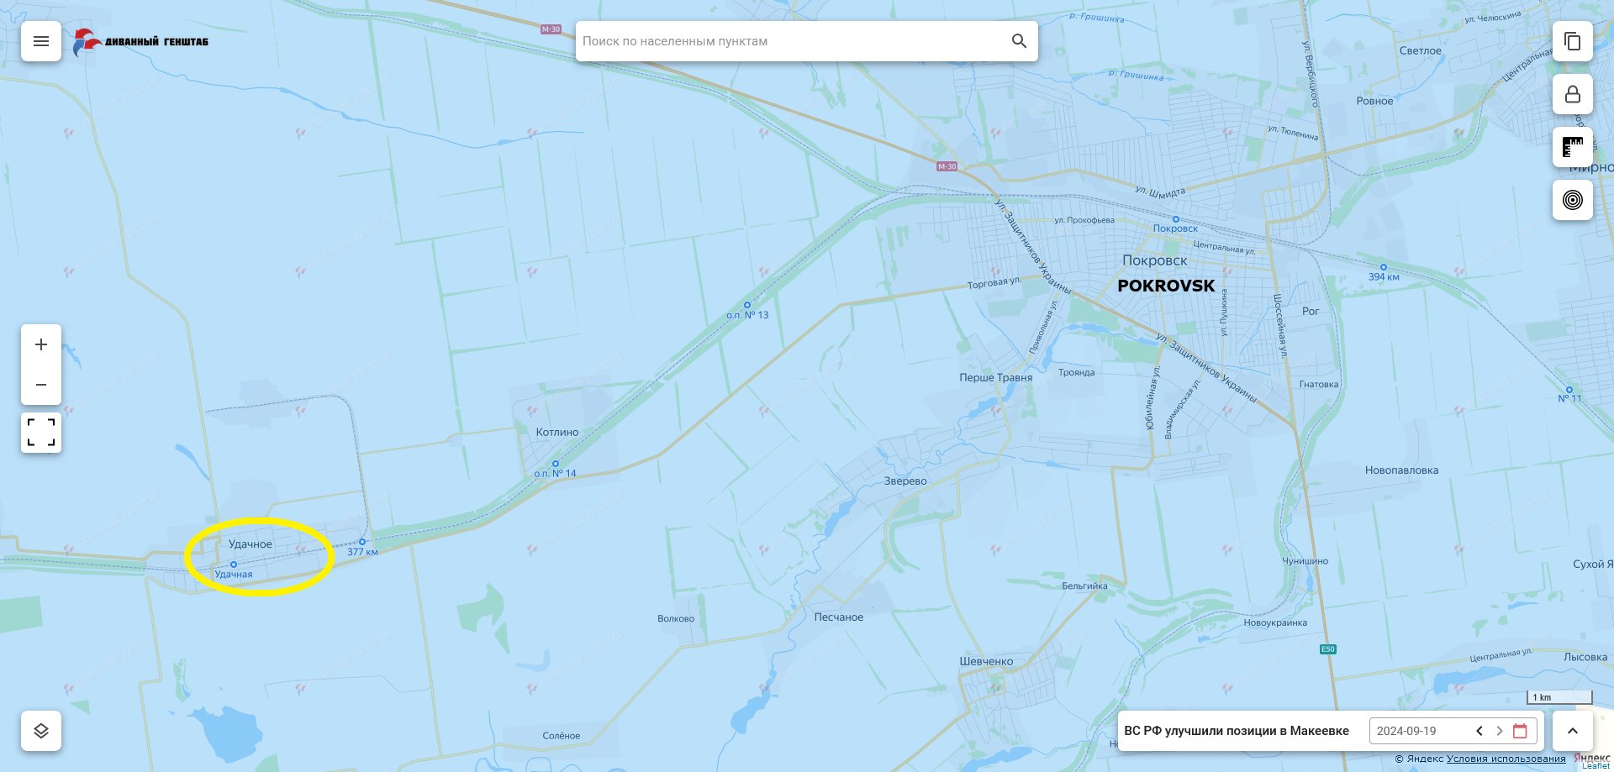This screenshot has width=1614, height=772.
Task: Click the Зверево village label
Action: point(905,481)
